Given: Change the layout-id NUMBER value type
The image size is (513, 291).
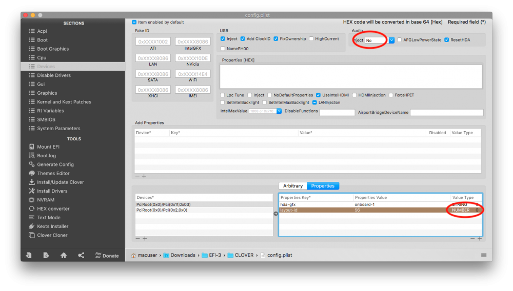Looking at the screenshot, I should (x=477, y=210).
